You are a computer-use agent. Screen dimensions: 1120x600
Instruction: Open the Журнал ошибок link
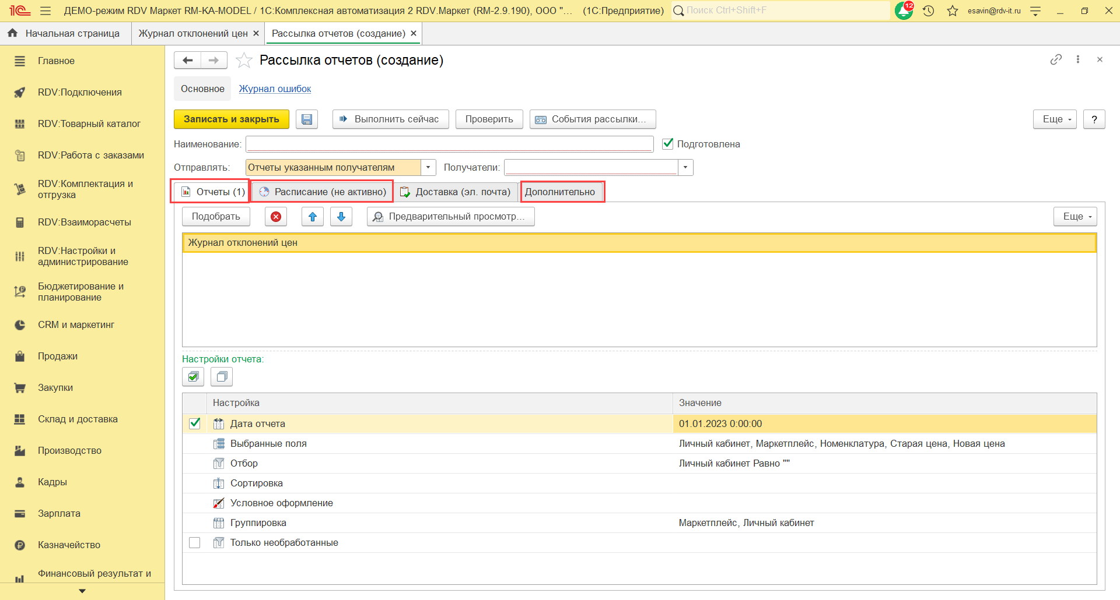[275, 89]
